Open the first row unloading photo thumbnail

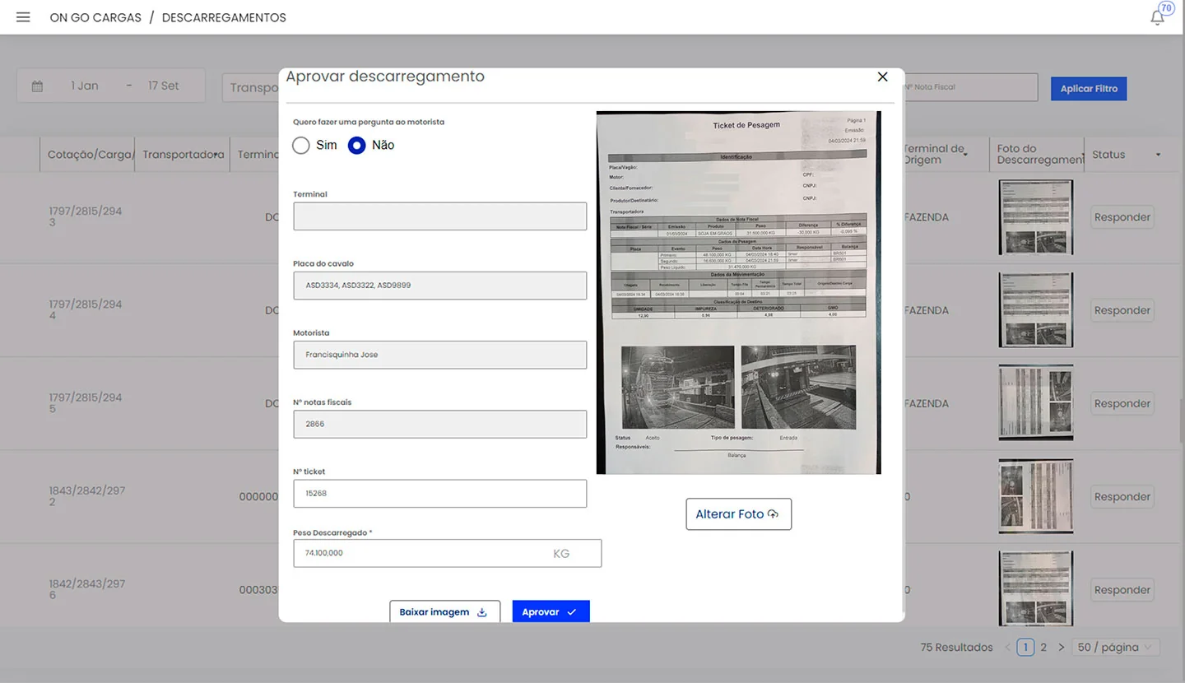coord(1035,217)
